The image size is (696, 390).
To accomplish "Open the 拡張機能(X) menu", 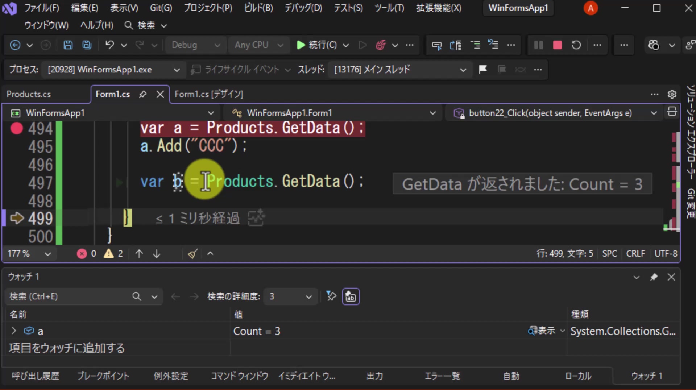I will (439, 8).
